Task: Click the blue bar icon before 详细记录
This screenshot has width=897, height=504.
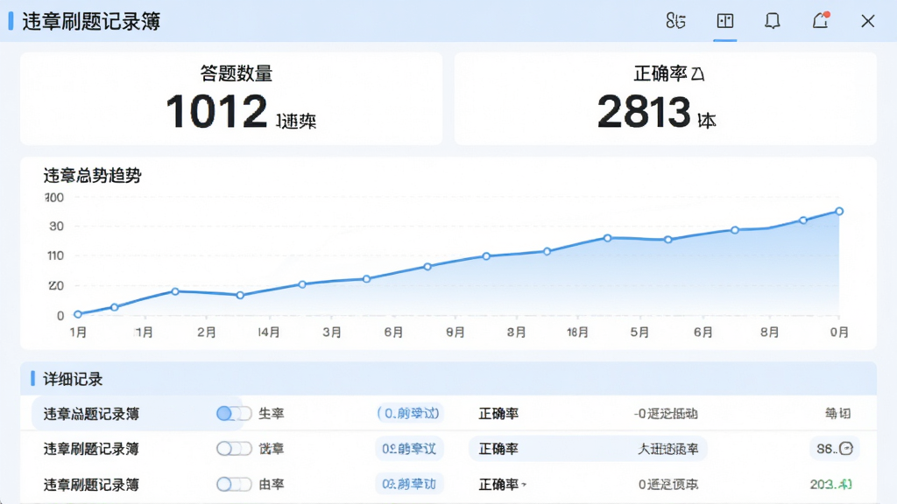Action: click(33, 378)
